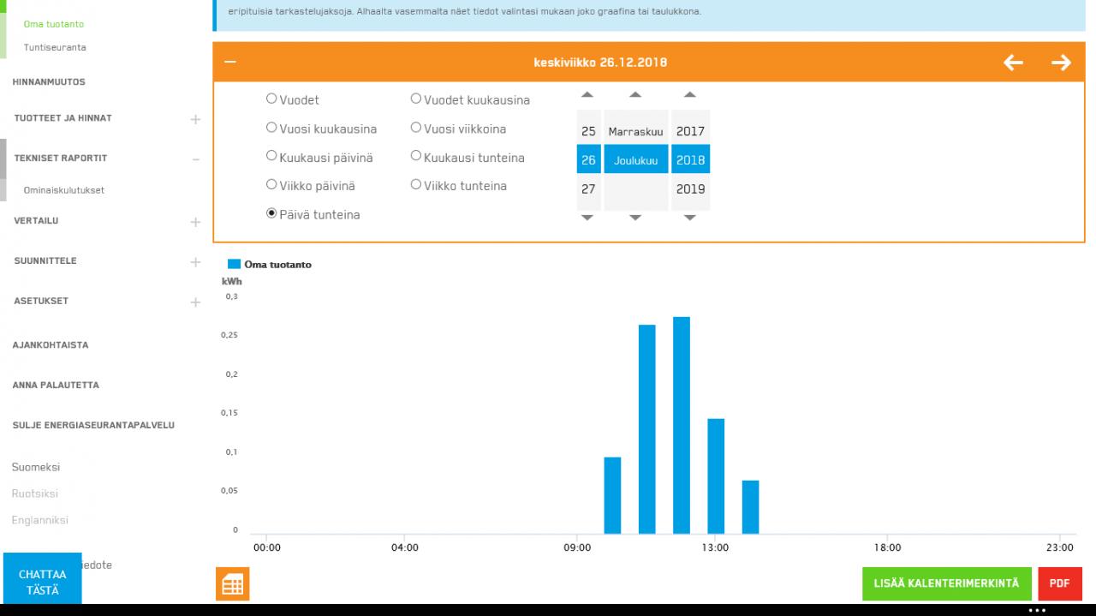Click down arrow below year column
The height and width of the screenshot is (616, 1096).
pos(689,218)
